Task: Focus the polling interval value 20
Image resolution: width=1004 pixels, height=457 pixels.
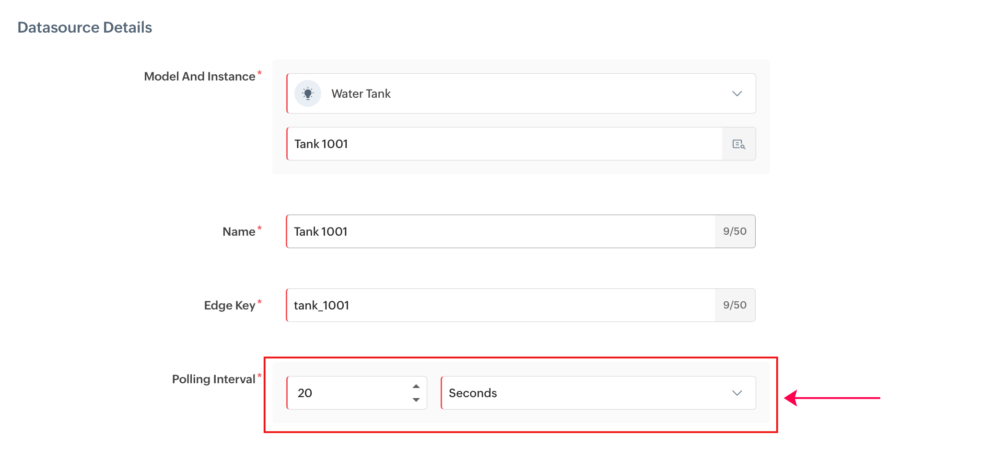Action: (348, 393)
